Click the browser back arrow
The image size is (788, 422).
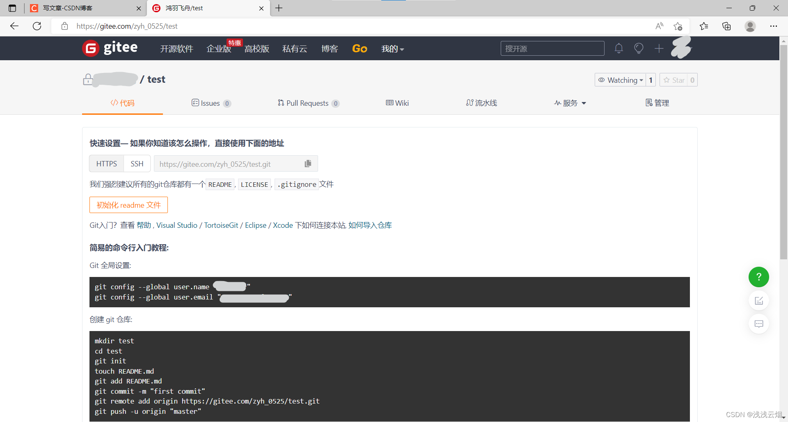click(14, 26)
